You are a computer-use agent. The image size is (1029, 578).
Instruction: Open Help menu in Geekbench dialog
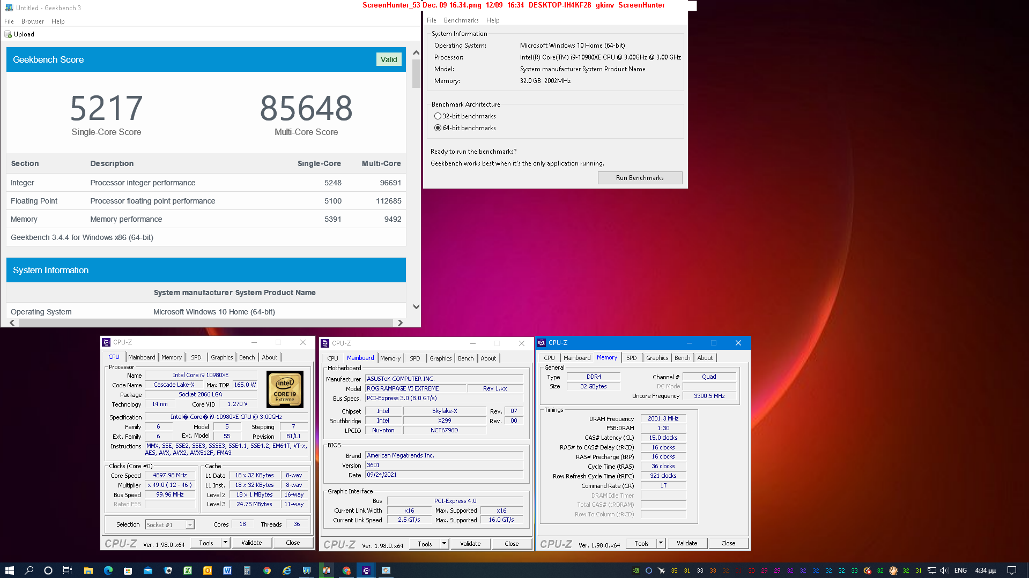coord(493,20)
